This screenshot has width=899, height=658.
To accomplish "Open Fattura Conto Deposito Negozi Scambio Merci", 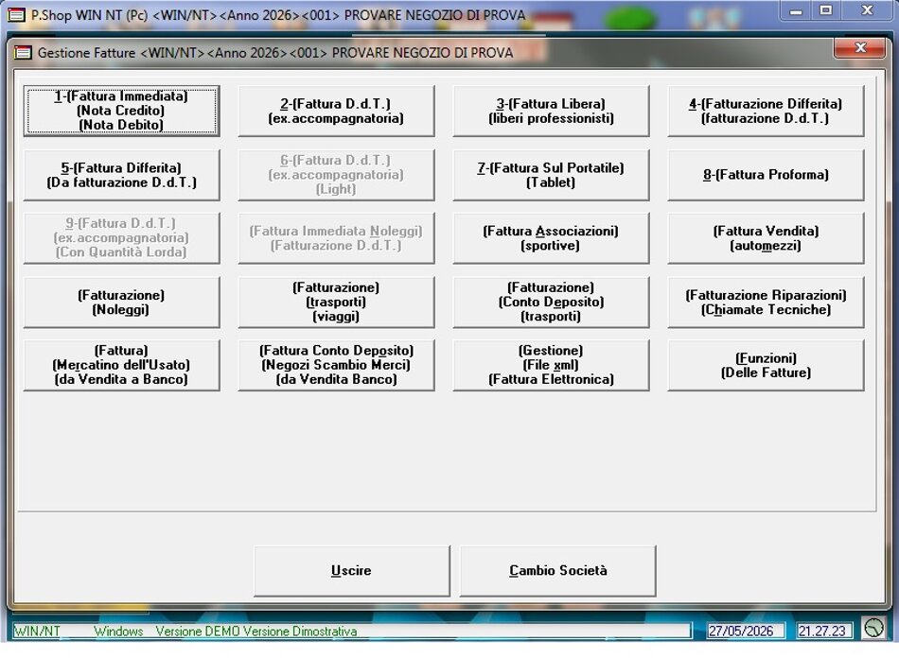I will click(x=336, y=365).
